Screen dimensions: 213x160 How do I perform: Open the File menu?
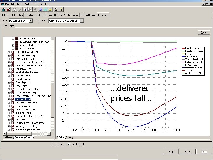7,4
